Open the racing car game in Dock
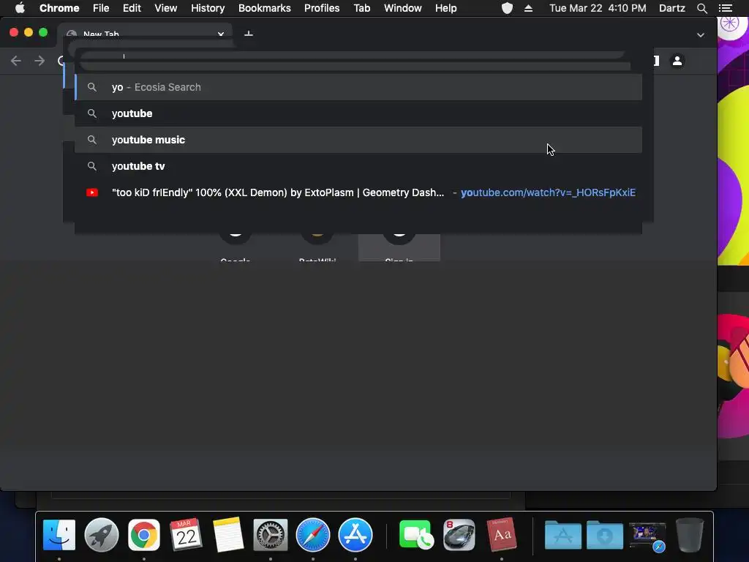Image resolution: width=749 pixels, height=562 pixels. click(459, 535)
